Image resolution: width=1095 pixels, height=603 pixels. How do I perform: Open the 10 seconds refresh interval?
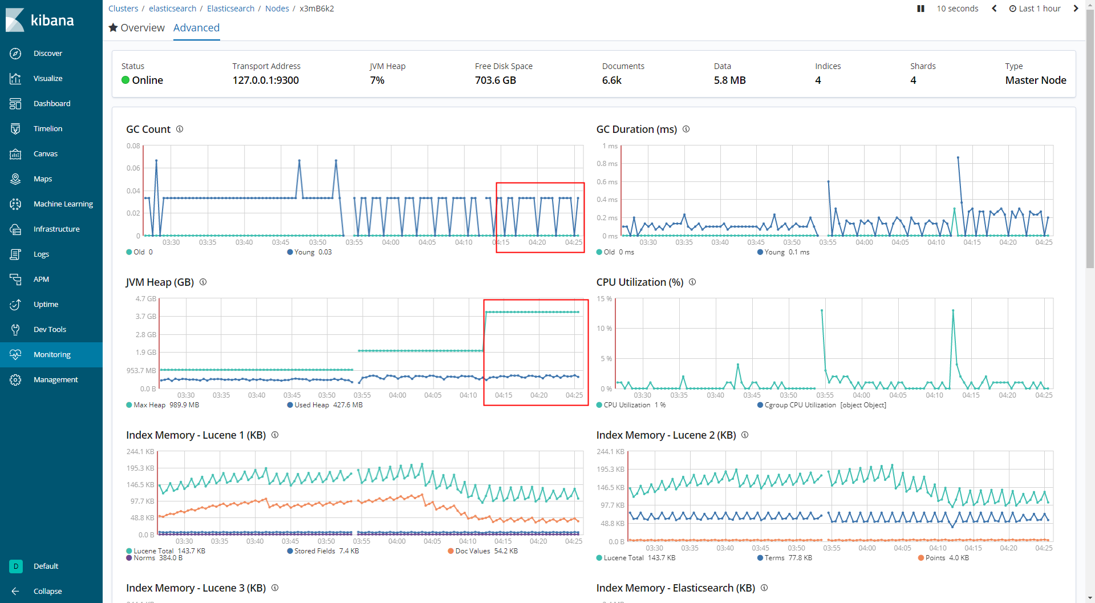pos(958,9)
